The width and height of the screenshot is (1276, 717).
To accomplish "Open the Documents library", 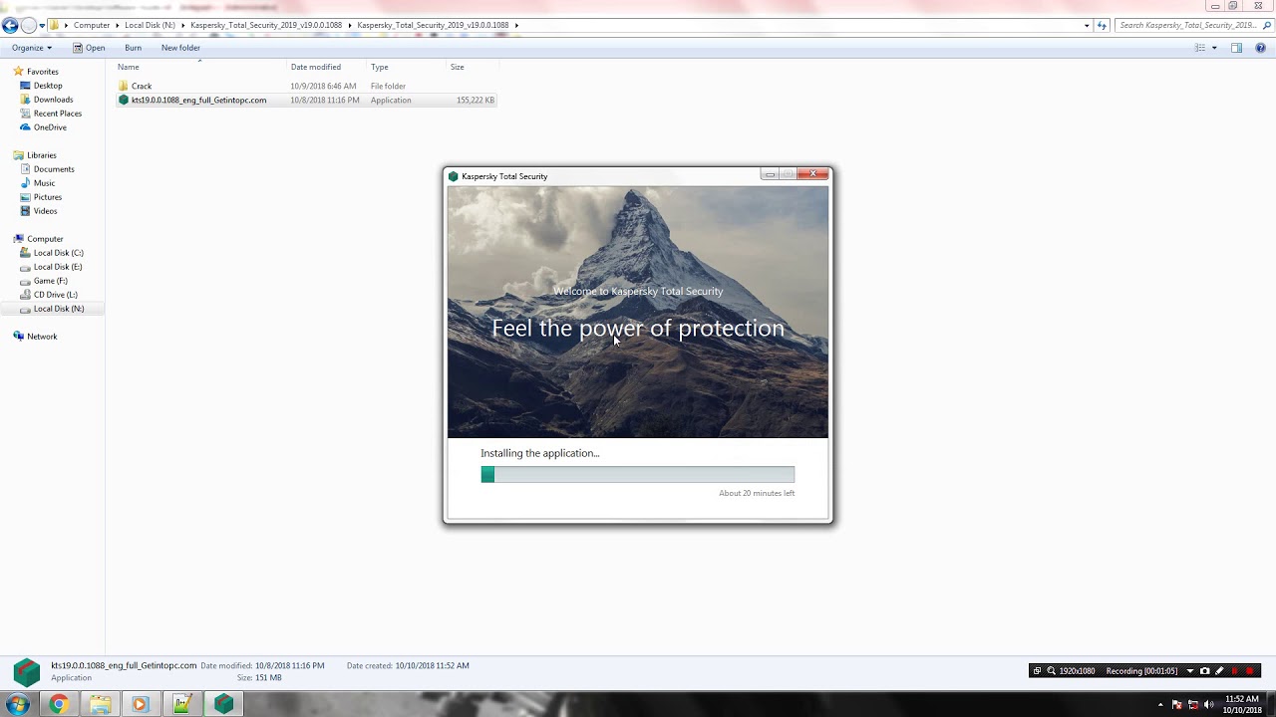I will (x=47, y=169).
